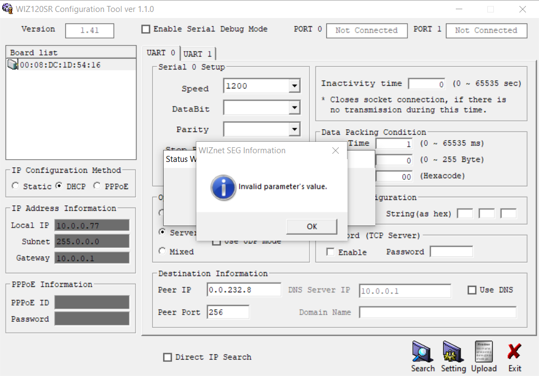The image size is (539, 376).
Task: Check the Use DNS box
Action: 472,290
